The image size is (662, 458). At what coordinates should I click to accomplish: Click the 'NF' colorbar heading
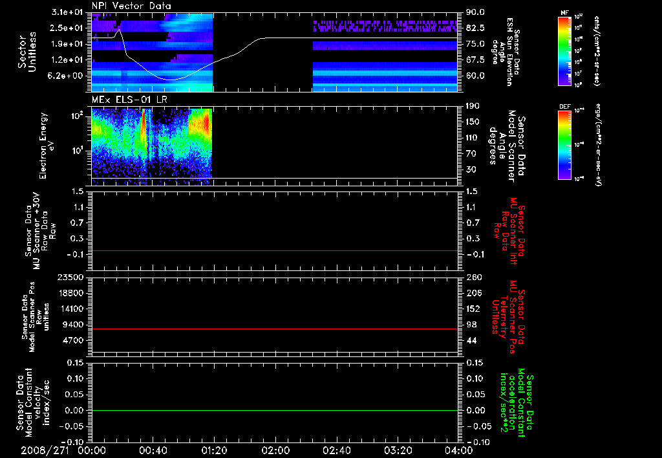(x=564, y=13)
